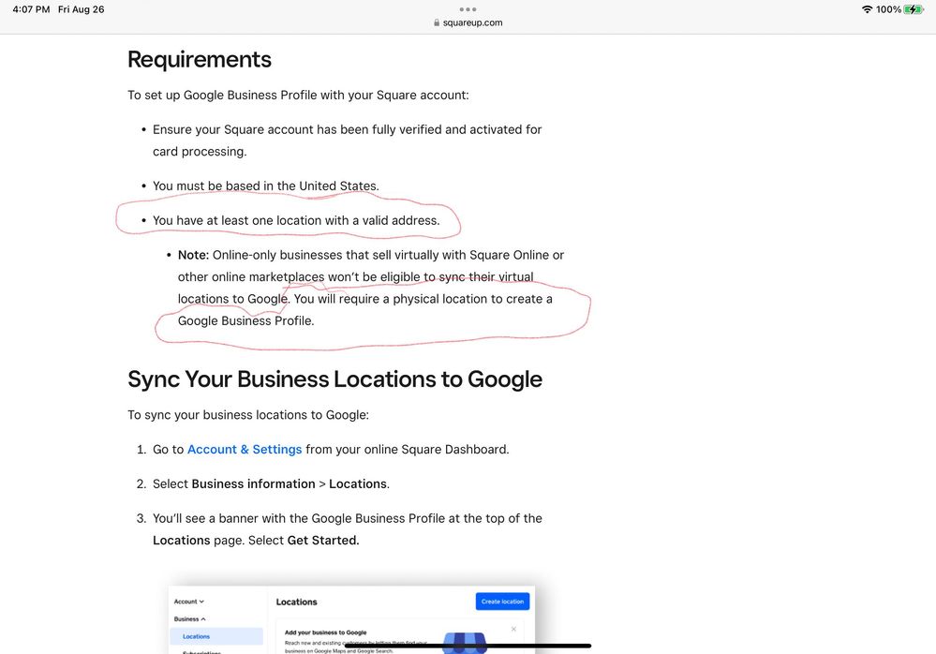This screenshot has width=936, height=654.
Task: Click the Sync Your Business Locations heading
Action: [334, 379]
